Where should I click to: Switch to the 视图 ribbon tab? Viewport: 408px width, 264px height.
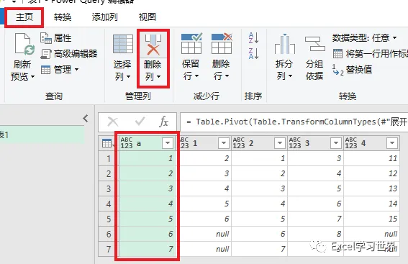[147, 17]
